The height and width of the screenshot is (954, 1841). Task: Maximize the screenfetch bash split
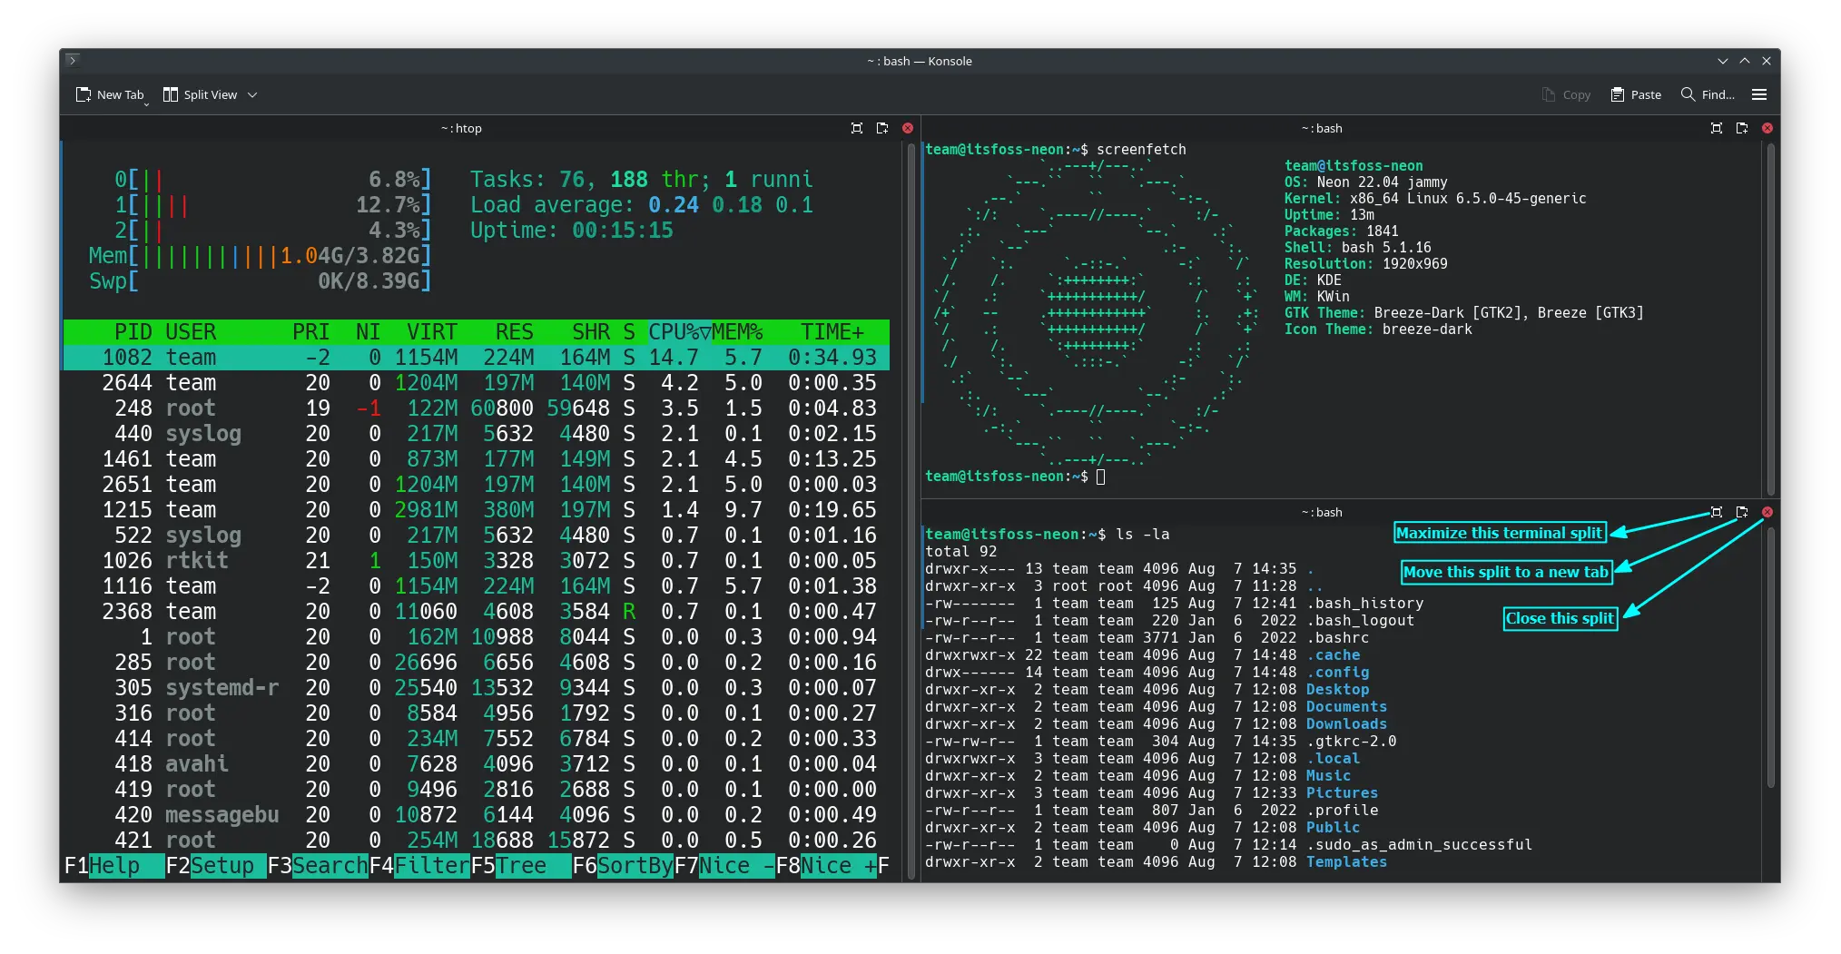coord(1716,128)
